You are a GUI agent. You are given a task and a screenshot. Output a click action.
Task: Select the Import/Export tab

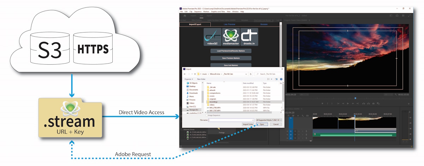coord(195,24)
